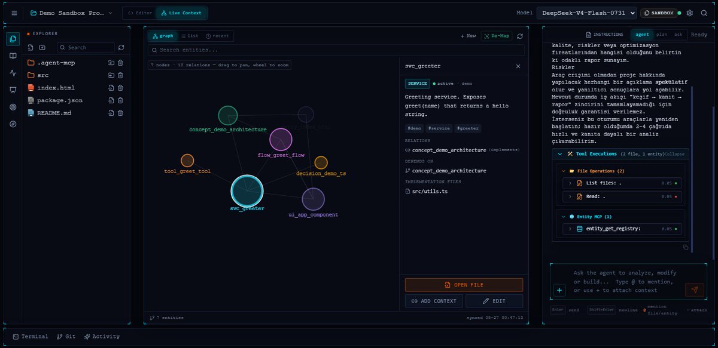The image size is (718, 348).
Task: Open the Demo Sandbox project dropdown
Action: [71, 13]
